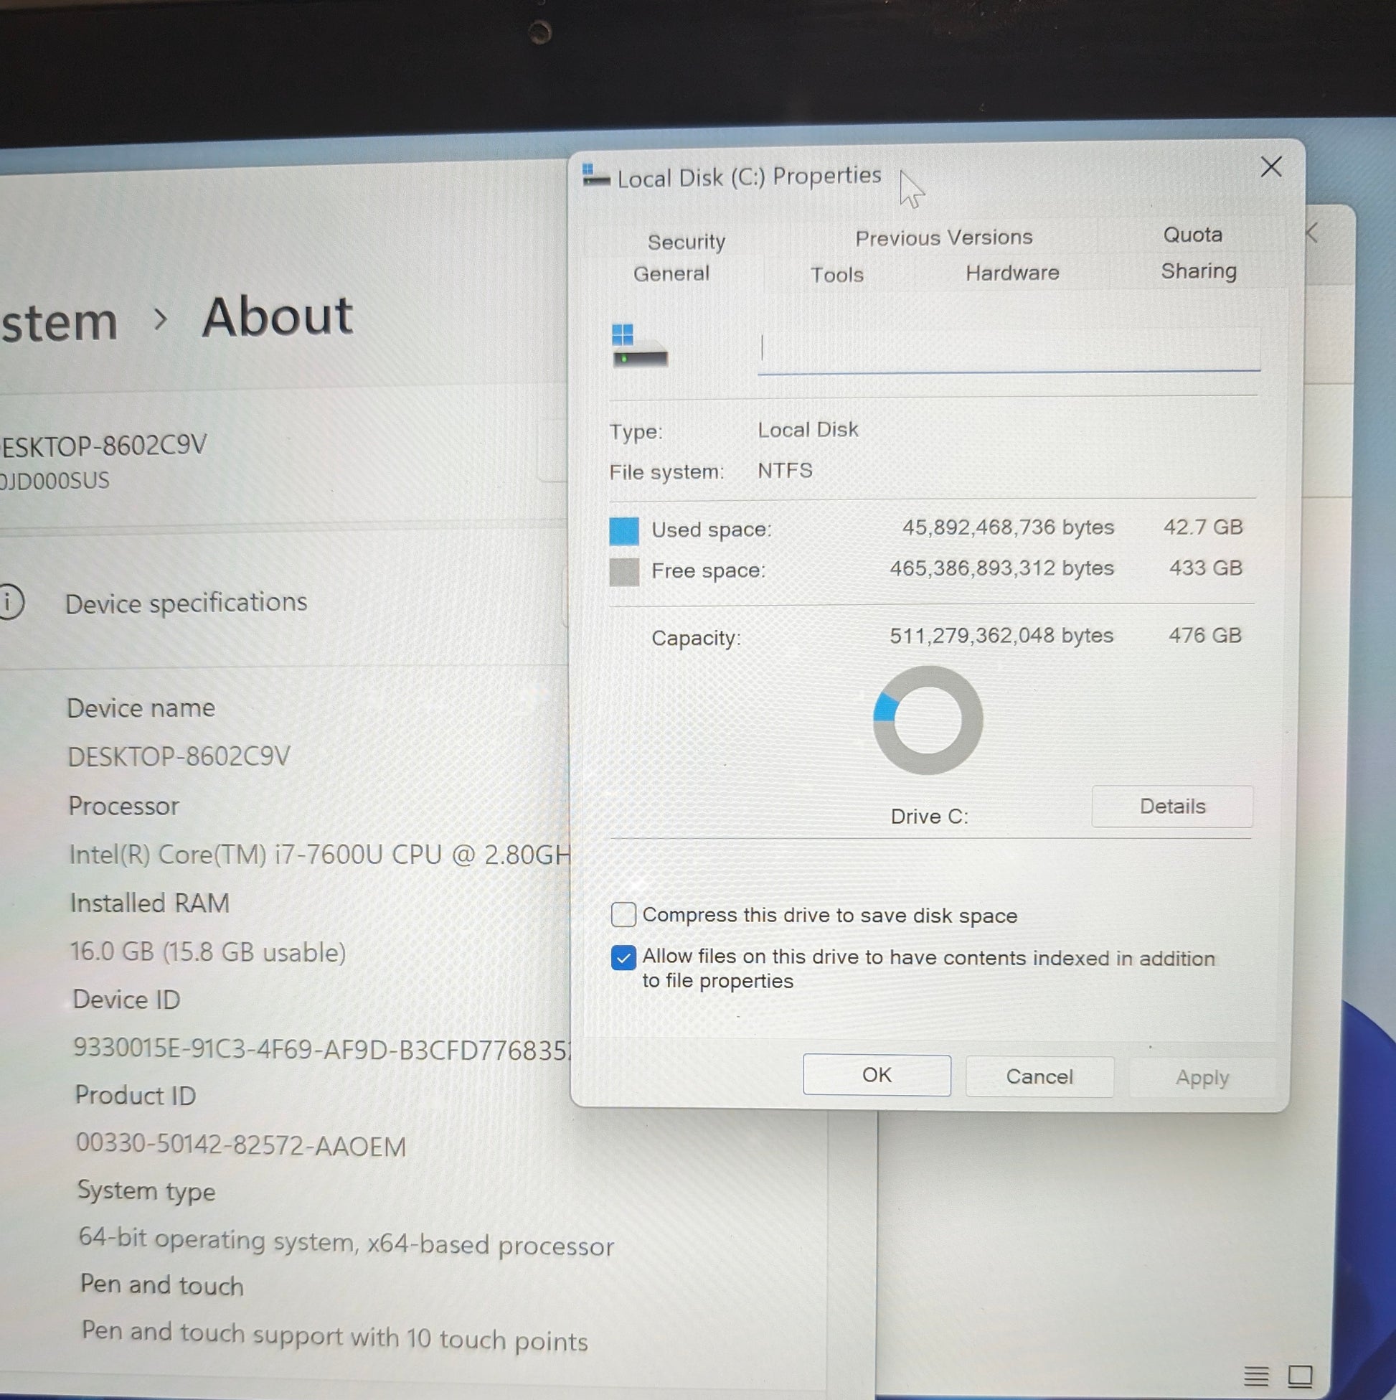Click processor text Intel Core i7-7600U
Screen dimensions: 1396x1400
tap(320, 855)
